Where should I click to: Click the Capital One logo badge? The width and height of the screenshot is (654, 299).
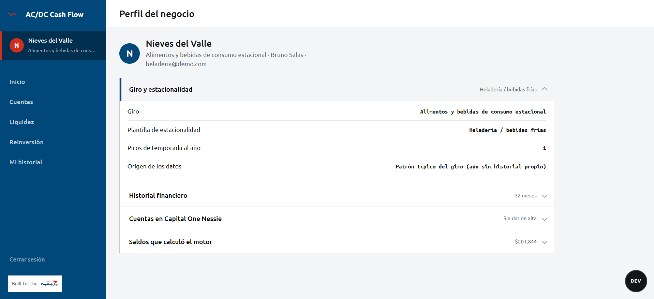[35, 284]
